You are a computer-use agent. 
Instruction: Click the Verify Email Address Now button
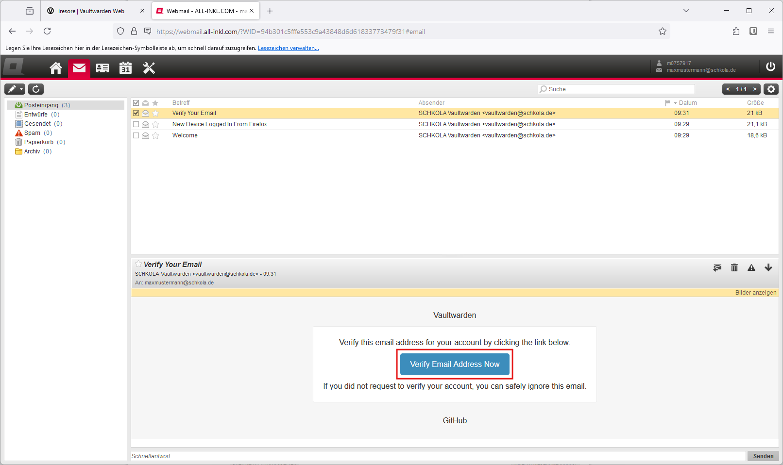[x=455, y=364]
